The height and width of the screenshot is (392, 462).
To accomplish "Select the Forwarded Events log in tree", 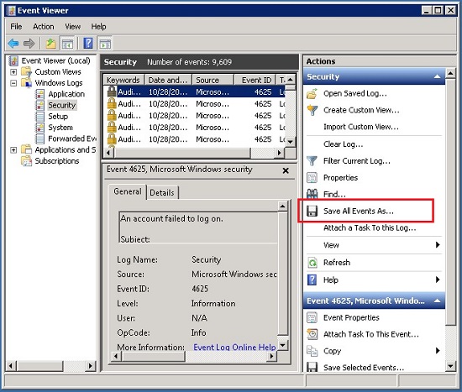I will coord(72,139).
